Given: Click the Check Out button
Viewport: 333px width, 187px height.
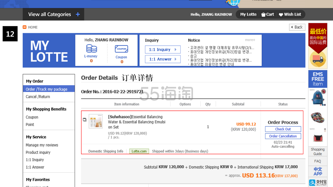Looking at the screenshot, I should click(283, 129).
